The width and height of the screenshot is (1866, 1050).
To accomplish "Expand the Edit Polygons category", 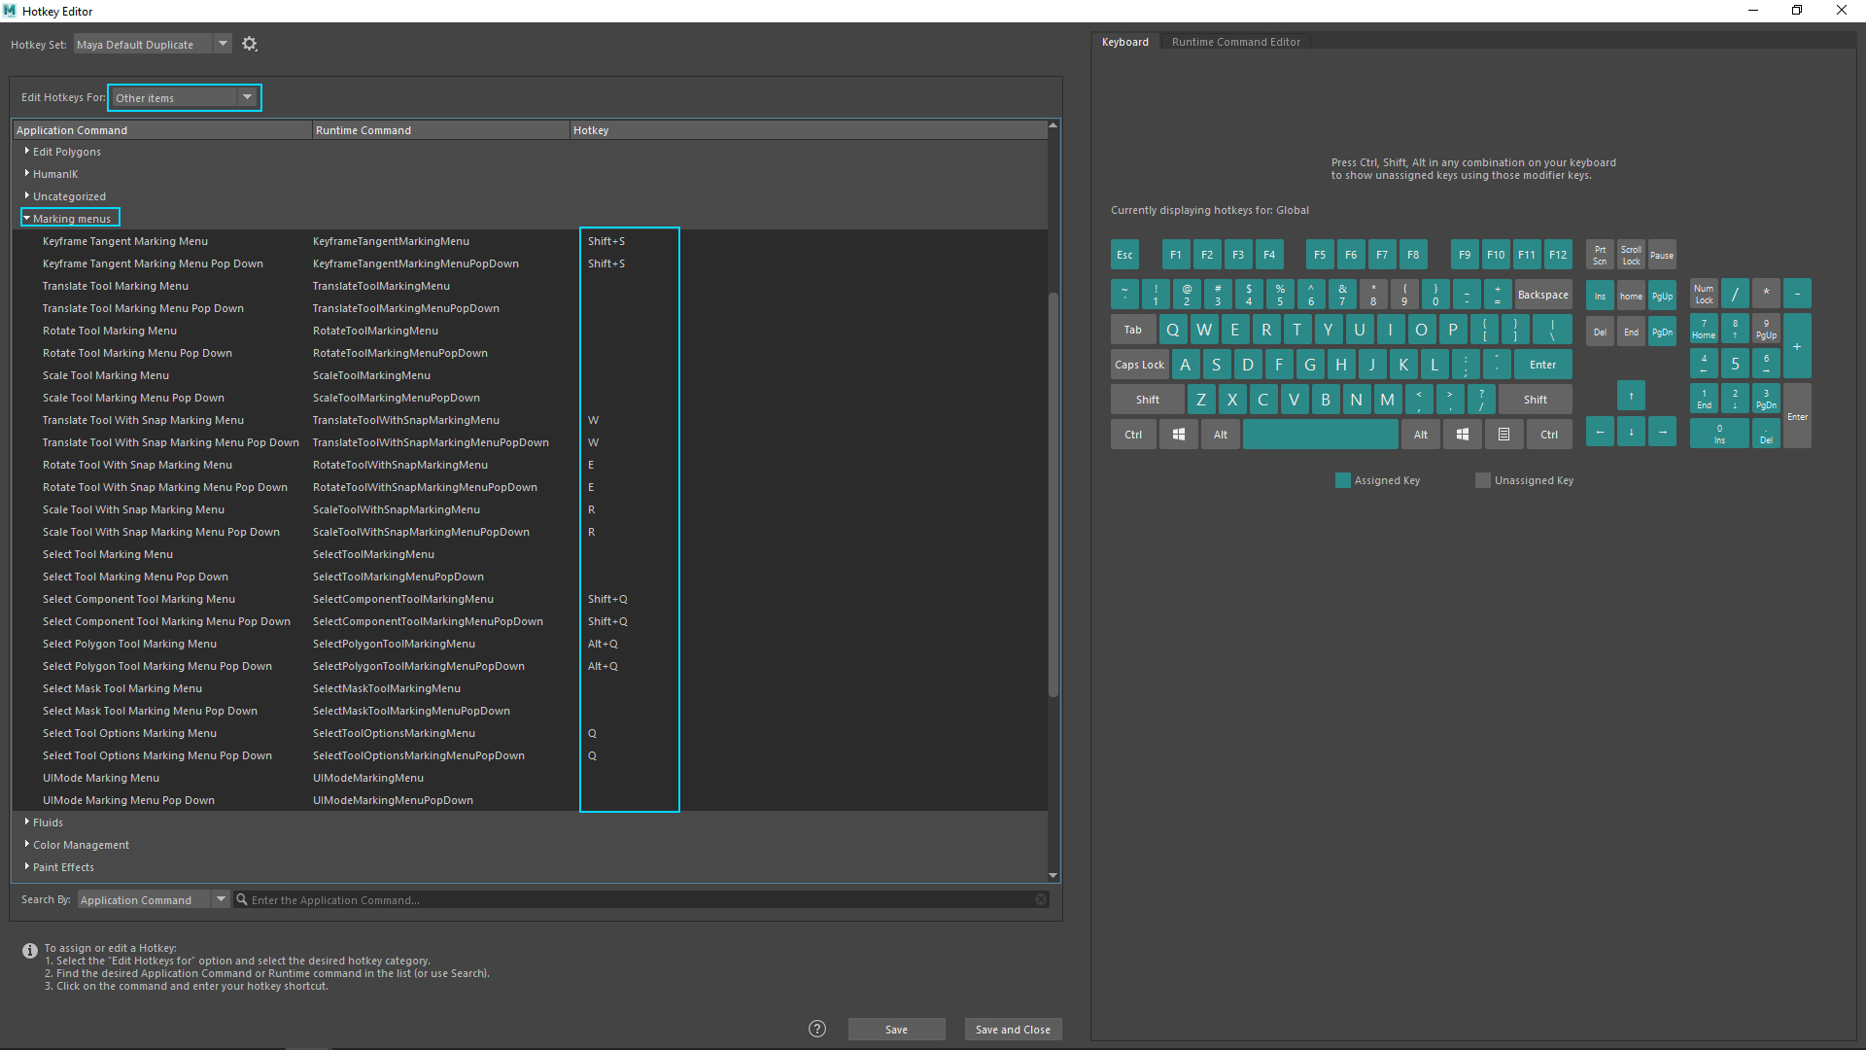I will [27, 152].
